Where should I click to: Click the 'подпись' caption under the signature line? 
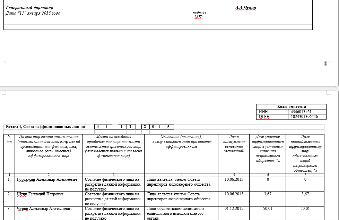(199, 12)
